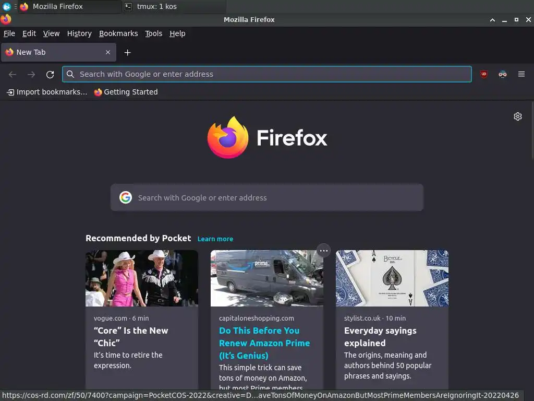Open Do This Before You Renew Amazon Prime
Viewport: 534px width, 401px height.
coord(264,343)
